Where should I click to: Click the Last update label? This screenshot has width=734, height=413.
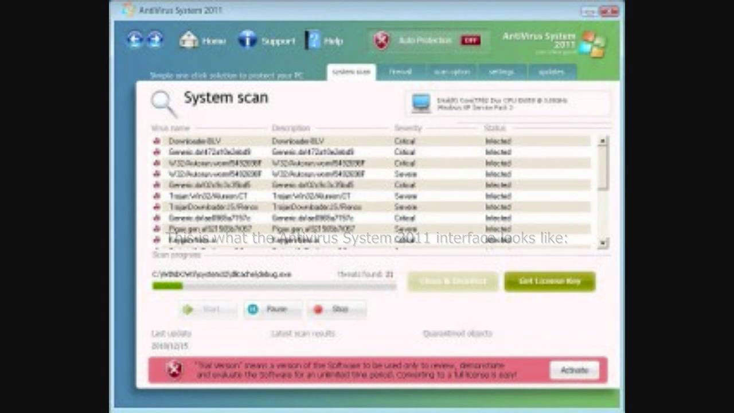tap(171, 333)
